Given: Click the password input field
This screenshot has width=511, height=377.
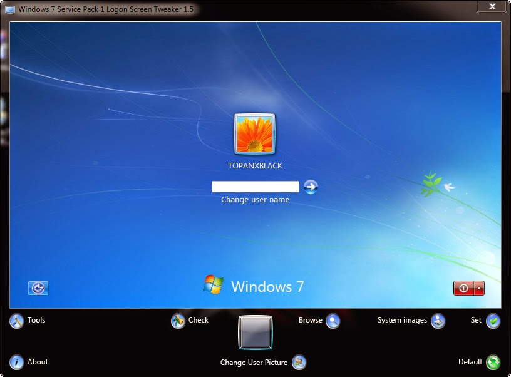Looking at the screenshot, I should [x=255, y=187].
